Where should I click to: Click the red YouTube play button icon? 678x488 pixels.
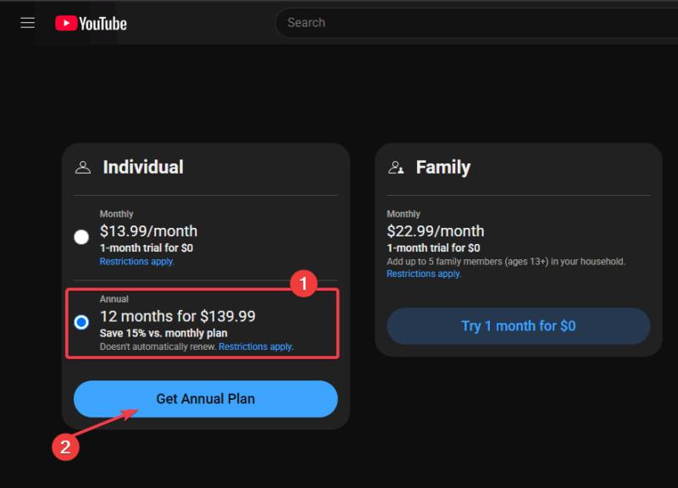click(66, 23)
